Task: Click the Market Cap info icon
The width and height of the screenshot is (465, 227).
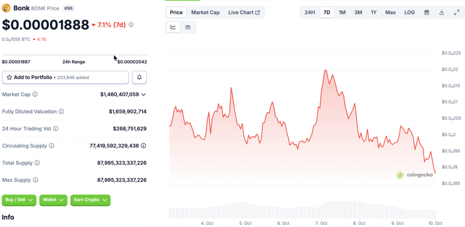Action: click(35, 94)
